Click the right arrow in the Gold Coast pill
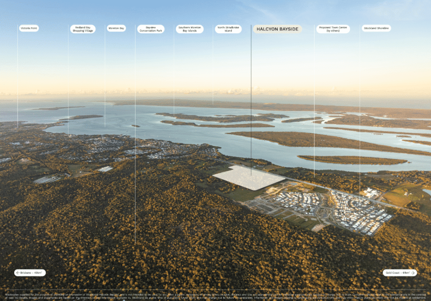431x301 pixels. tap(412, 273)
